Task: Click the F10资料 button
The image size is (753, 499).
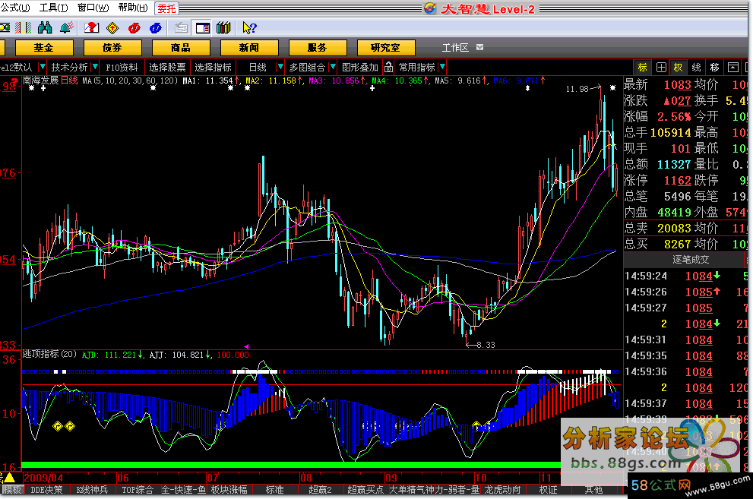Action: point(122,67)
